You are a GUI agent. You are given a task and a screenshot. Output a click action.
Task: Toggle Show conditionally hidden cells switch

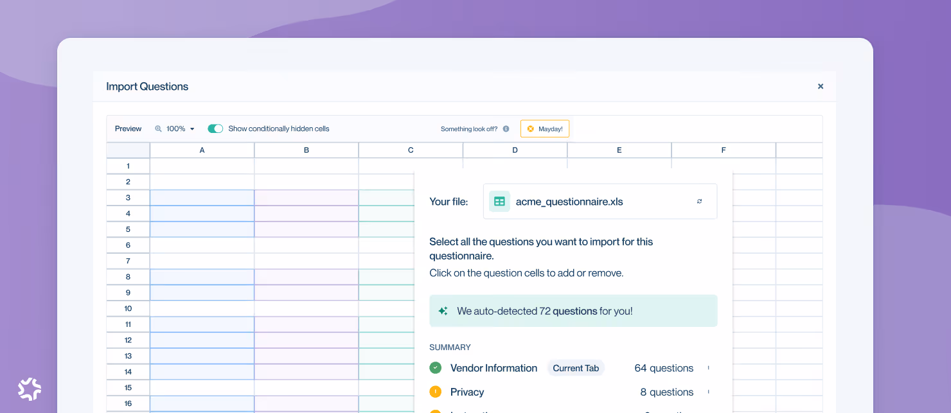215,128
